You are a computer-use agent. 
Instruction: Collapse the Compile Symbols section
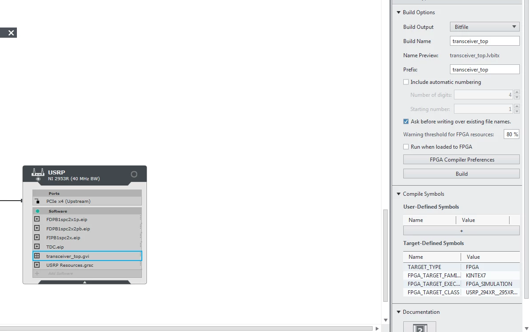(398, 194)
